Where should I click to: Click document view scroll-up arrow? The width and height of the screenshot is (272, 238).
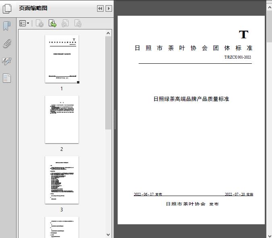click(270, 8)
